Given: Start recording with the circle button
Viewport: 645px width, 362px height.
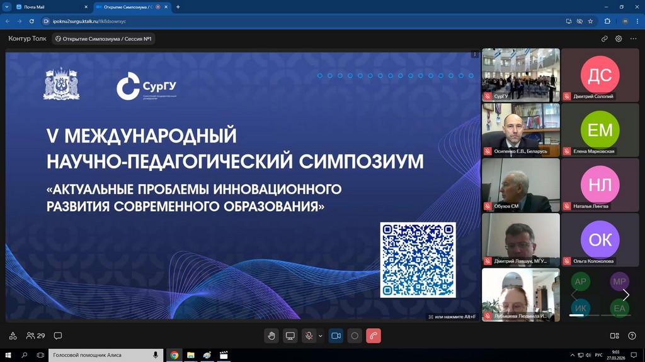Looking at the screenshot, I should (355, 336).
